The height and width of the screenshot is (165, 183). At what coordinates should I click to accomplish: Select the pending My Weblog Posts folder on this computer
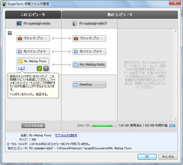tap(33, 61)
